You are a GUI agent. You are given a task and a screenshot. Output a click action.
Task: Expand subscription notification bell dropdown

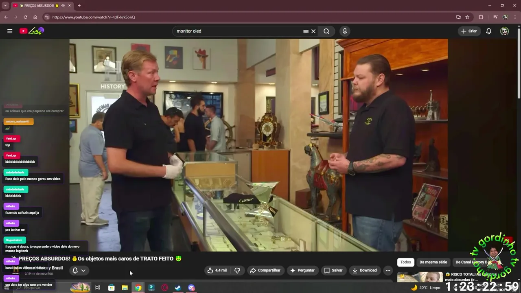(x=79, y=270)
